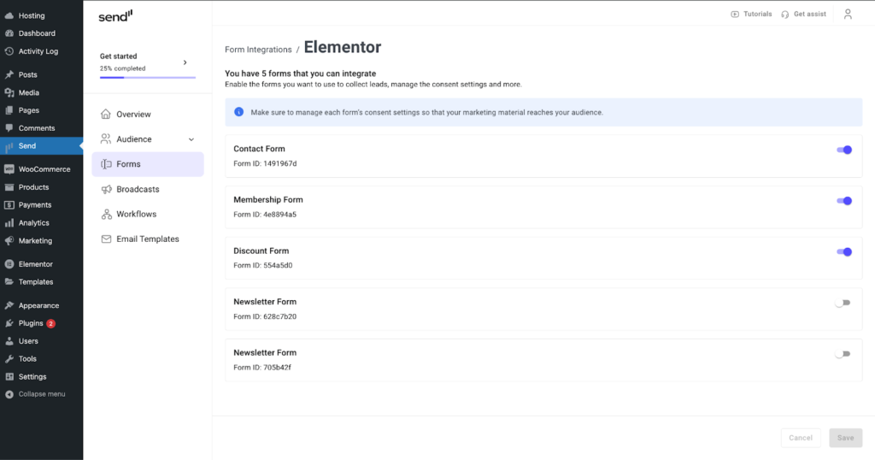
Task: Click the Tutorials play icon
Action: point(735,14)
